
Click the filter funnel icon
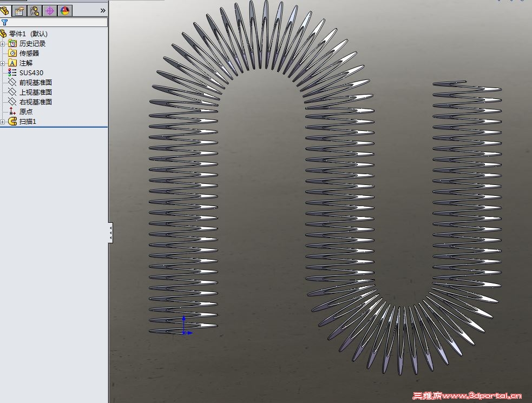point(4,22)
